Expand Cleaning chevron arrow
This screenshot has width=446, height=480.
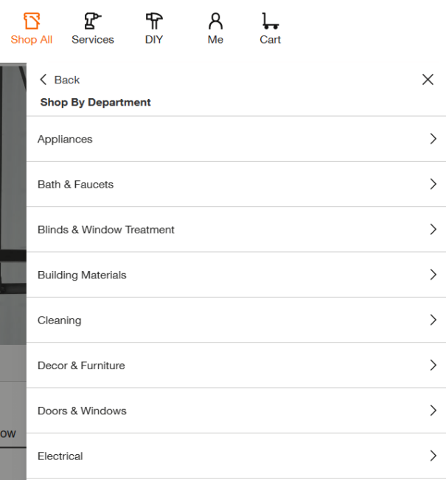433,320
